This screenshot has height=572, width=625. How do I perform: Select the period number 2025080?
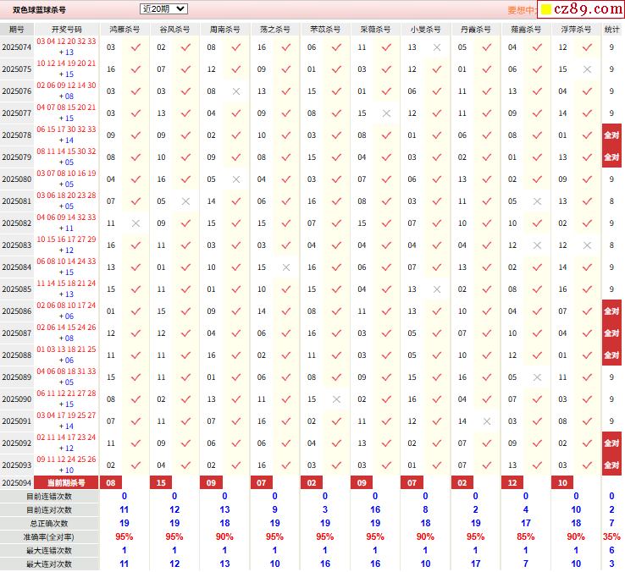coord(17,179)
